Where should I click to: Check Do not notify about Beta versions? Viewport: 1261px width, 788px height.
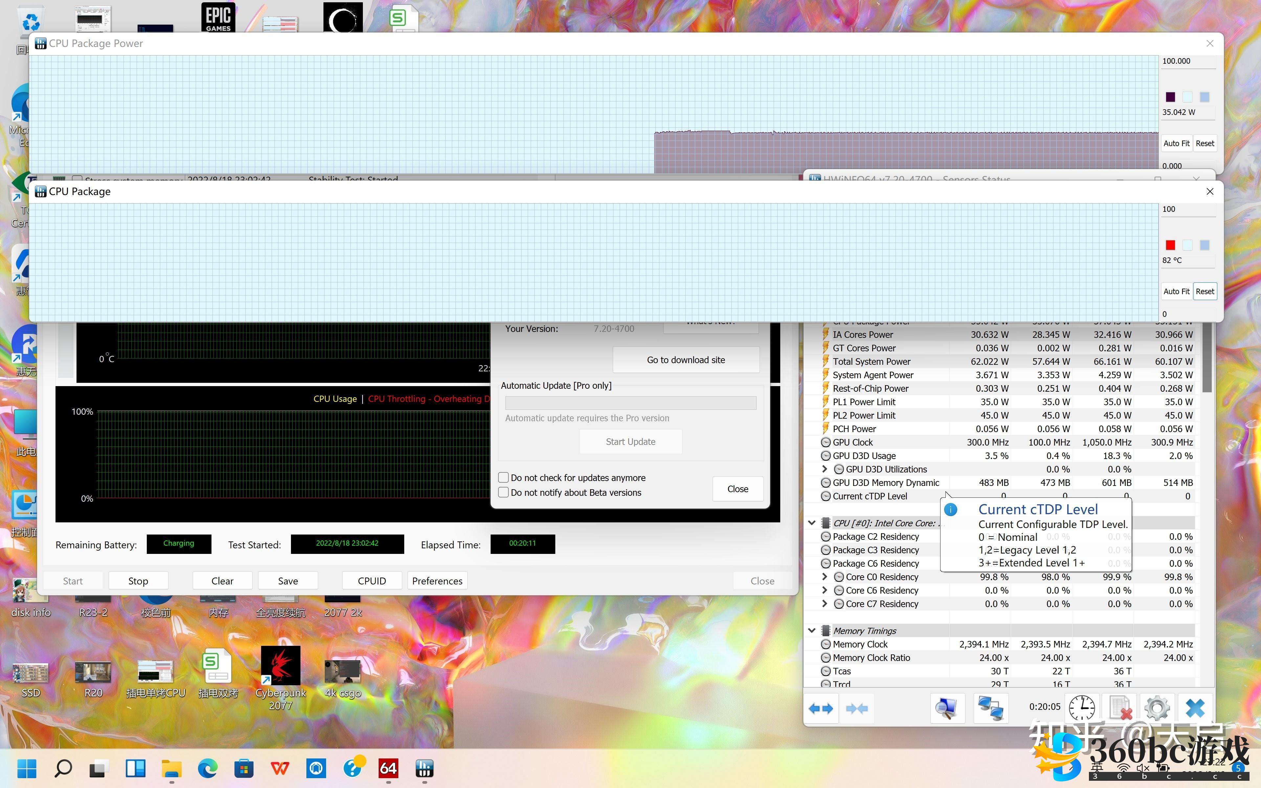[x=503, y=492]
